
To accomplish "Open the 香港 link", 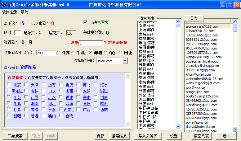I will click(x=34, y=116).
